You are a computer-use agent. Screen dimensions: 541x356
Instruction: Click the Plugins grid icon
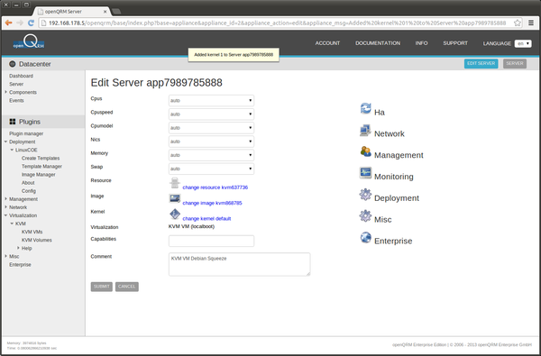click(13, 122)
